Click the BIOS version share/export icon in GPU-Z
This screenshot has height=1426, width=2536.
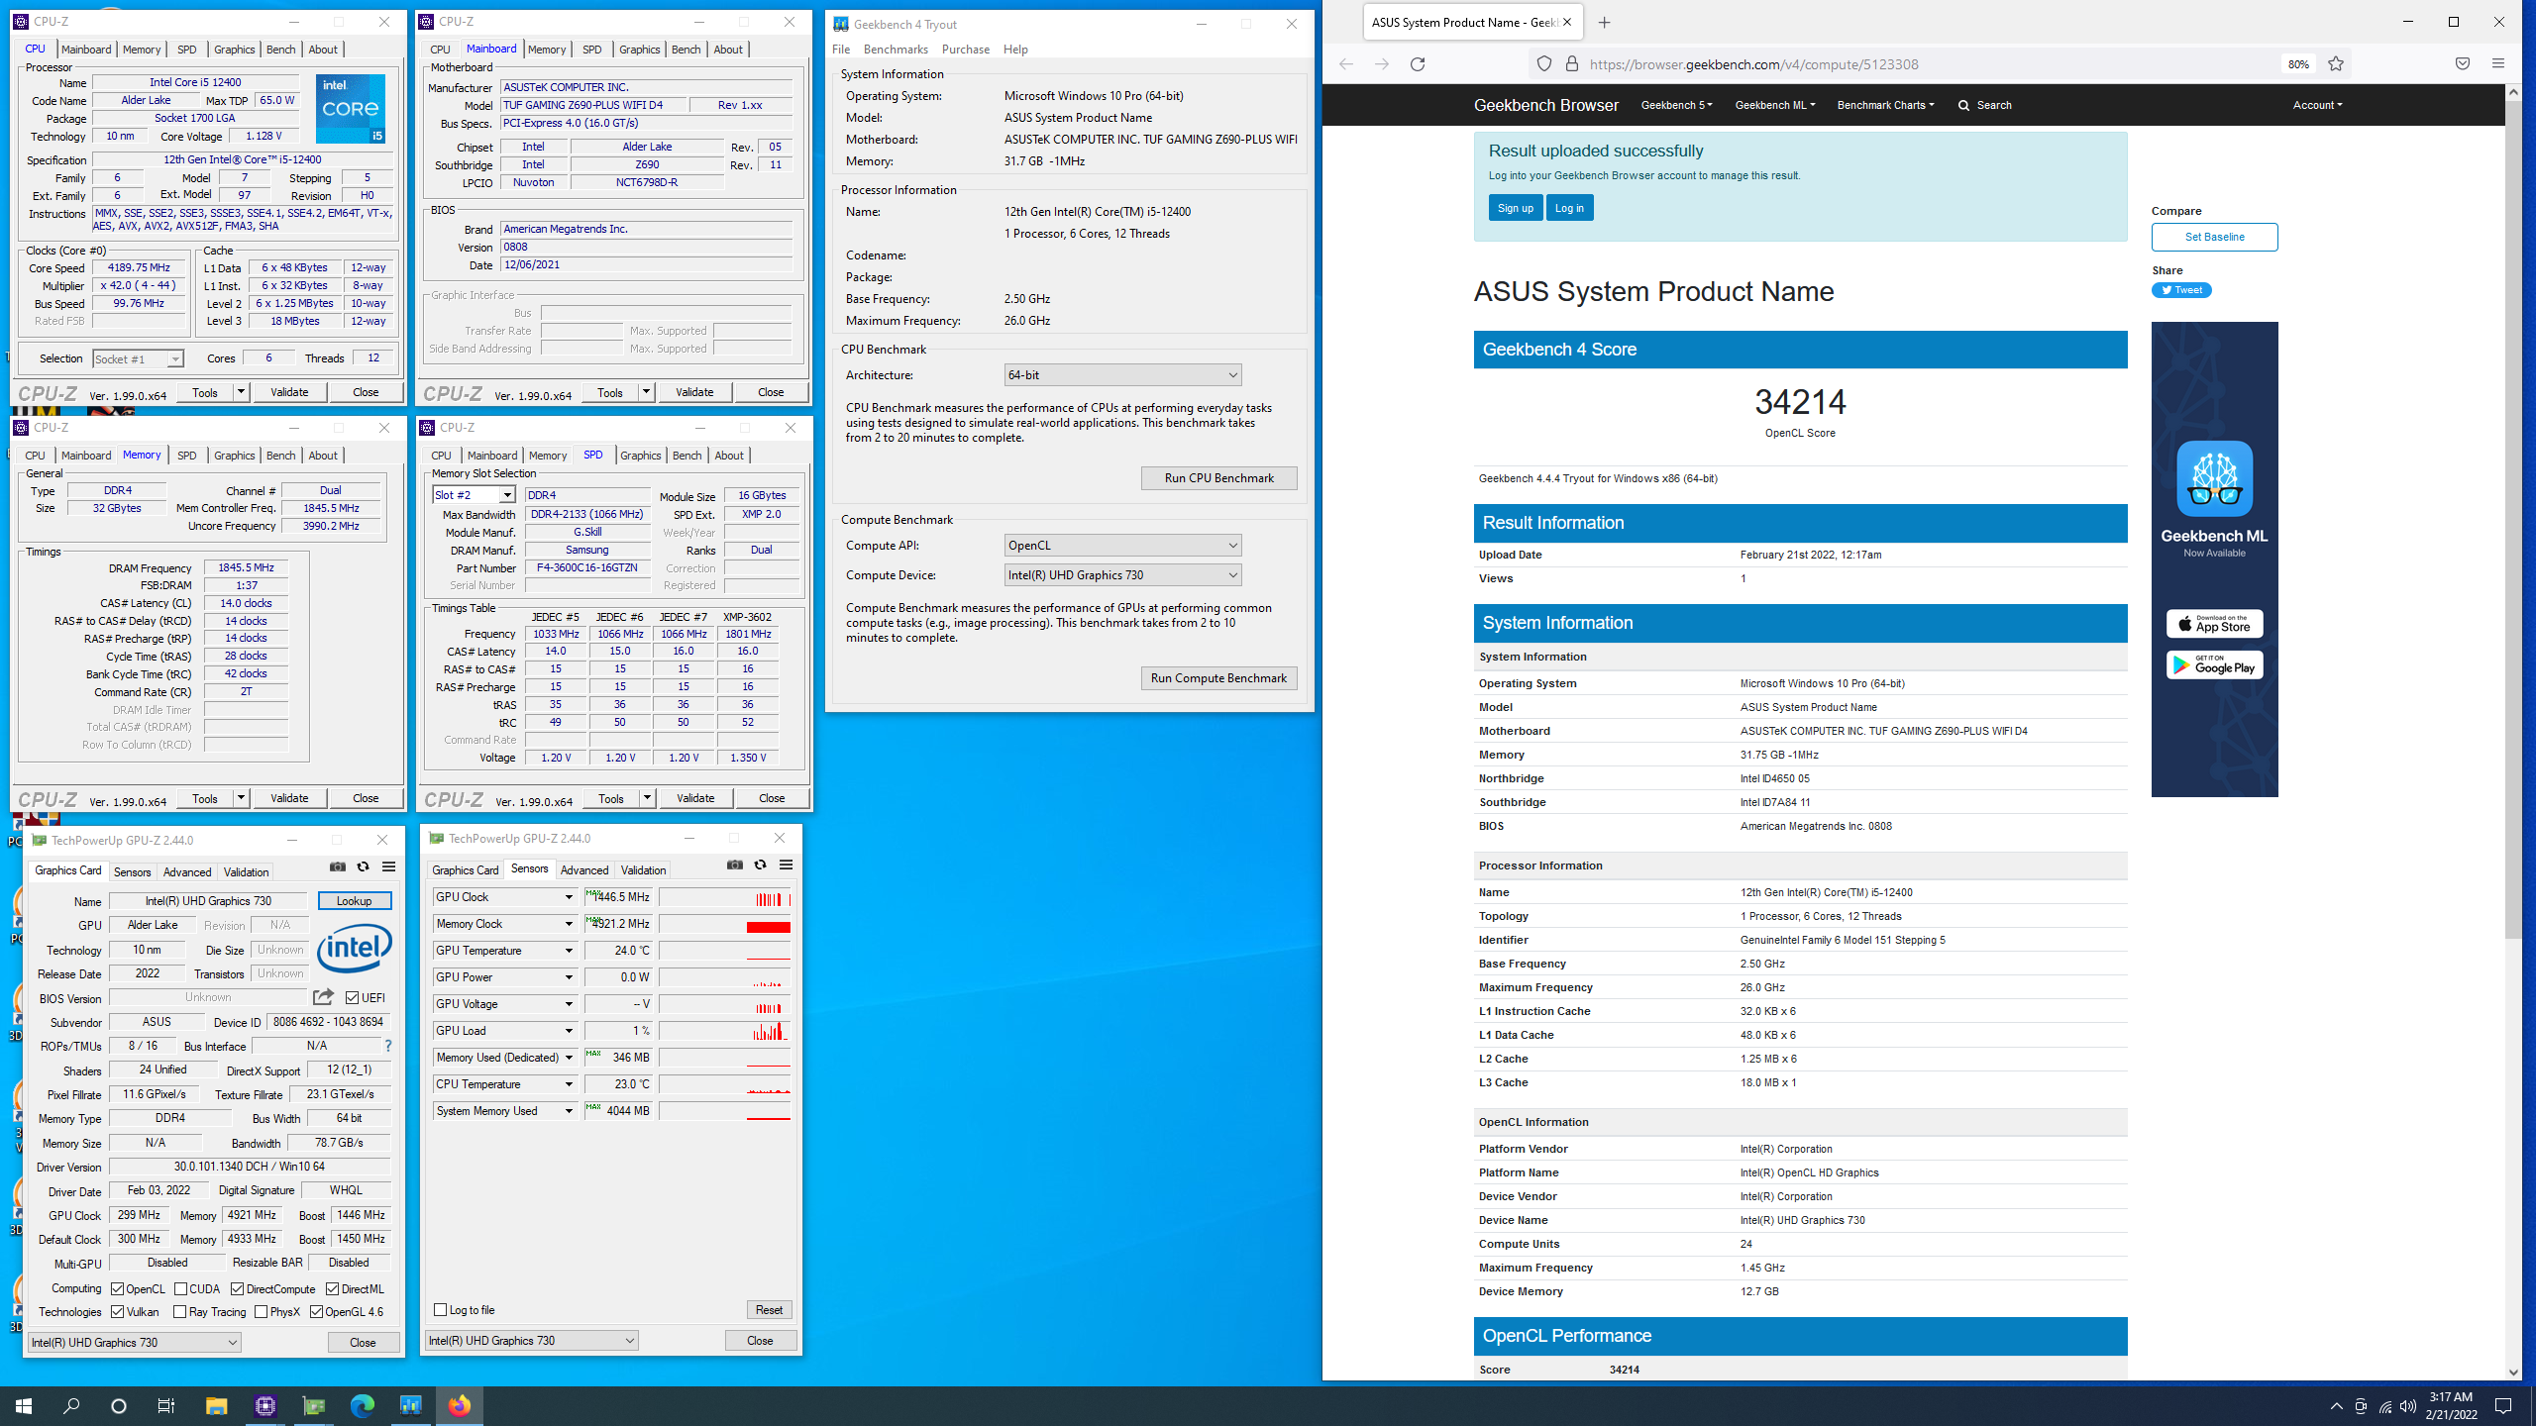[324, 997]
